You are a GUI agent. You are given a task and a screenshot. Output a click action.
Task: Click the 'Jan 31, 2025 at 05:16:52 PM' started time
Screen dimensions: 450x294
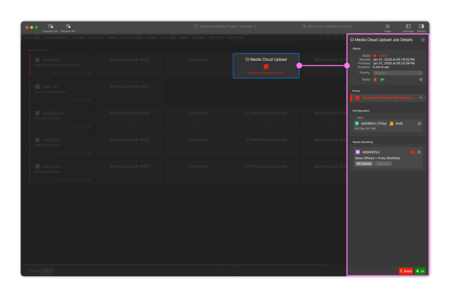point(394,59)
